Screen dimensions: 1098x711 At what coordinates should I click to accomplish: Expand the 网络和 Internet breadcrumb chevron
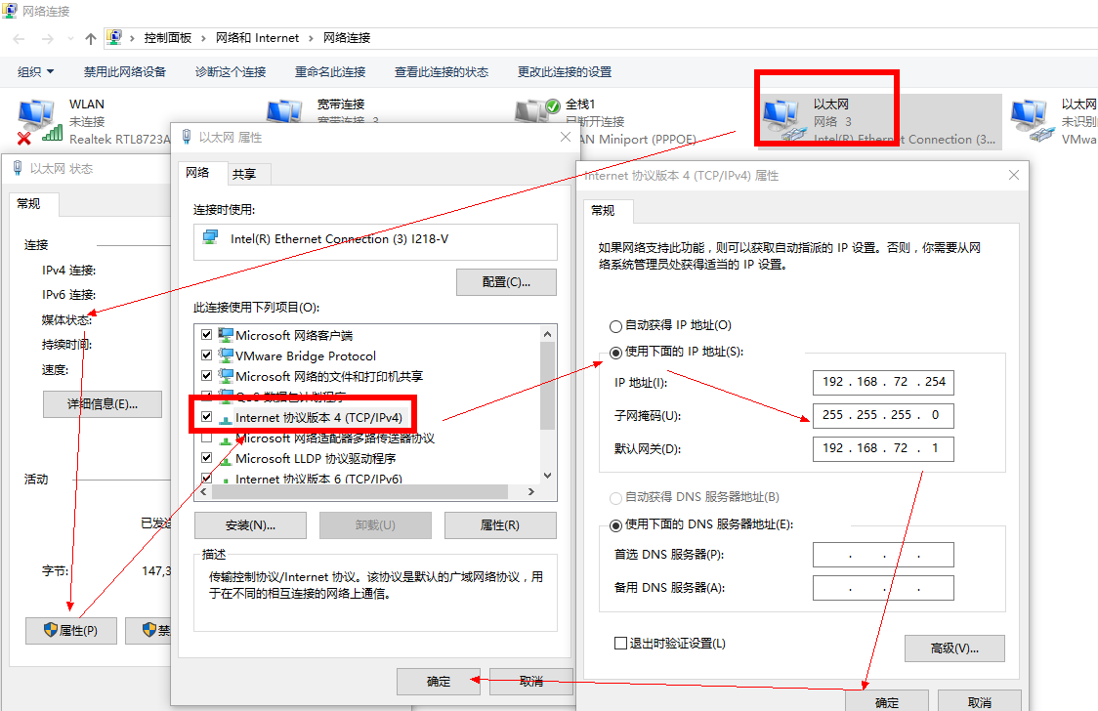pos(312,38)
